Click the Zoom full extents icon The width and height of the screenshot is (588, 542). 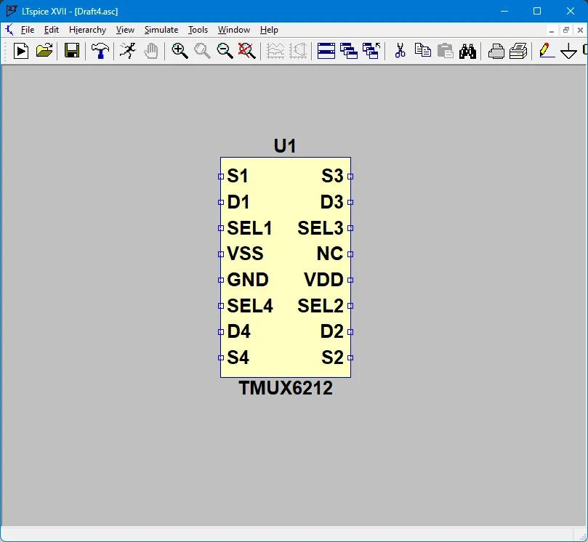(246, 51)
